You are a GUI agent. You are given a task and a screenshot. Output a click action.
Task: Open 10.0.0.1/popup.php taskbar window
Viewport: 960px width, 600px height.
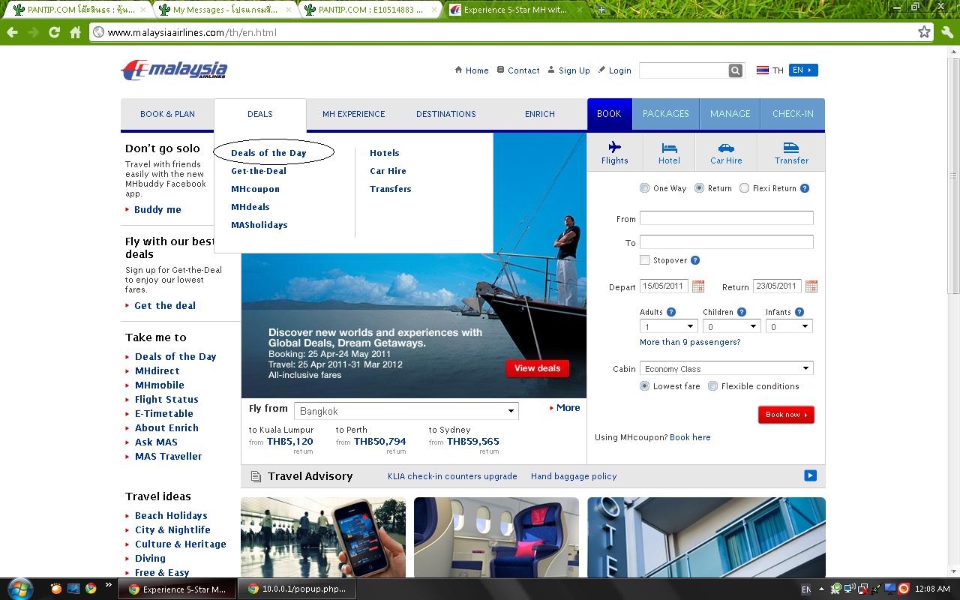click(x=298, y=589)
